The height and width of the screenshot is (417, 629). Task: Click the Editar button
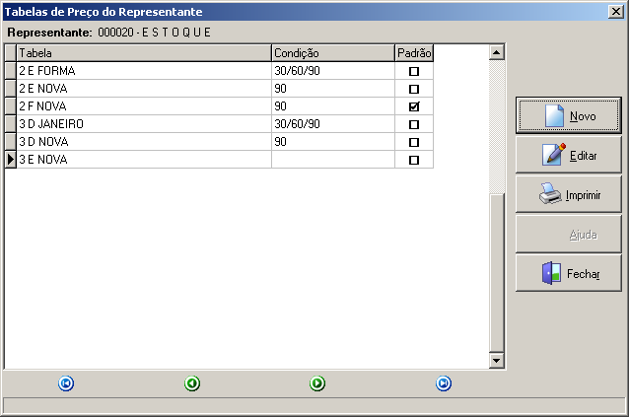tap(569, 155)
